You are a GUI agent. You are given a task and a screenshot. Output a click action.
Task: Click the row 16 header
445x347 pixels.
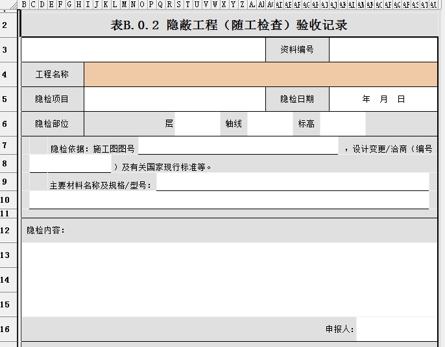coord(5,329)
